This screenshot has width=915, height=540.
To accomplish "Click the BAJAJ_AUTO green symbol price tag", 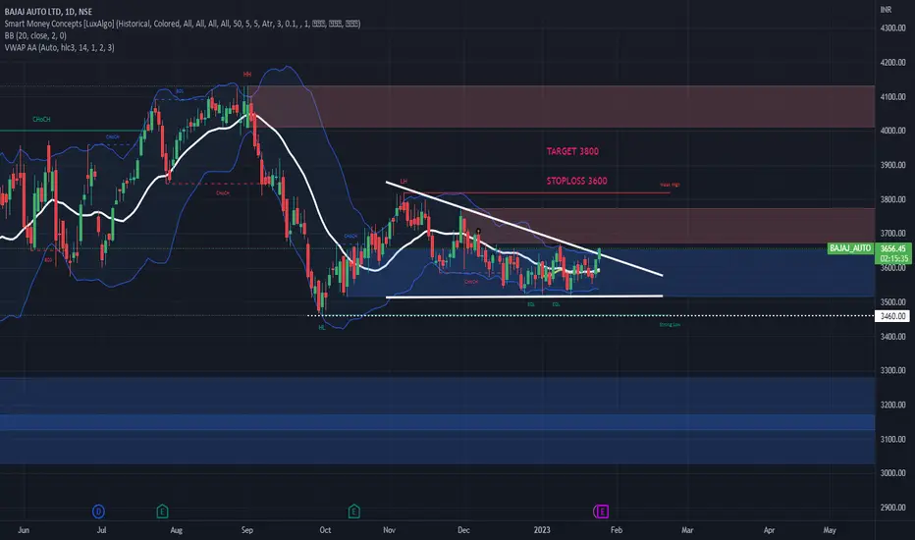I will click(850, 248).
